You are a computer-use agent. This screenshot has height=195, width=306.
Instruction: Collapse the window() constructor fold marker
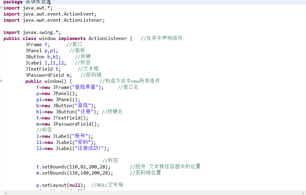pos(1,81)
